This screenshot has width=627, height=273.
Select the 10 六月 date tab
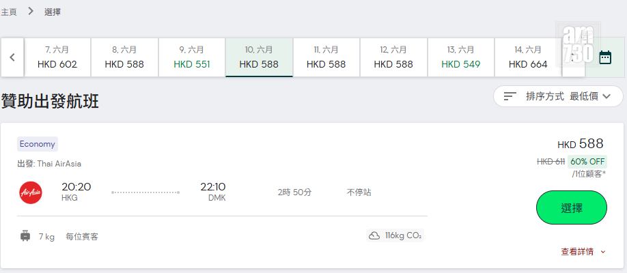(x=259, y=57)
